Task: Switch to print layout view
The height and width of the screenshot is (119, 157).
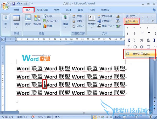Action: tap(95, 117)
